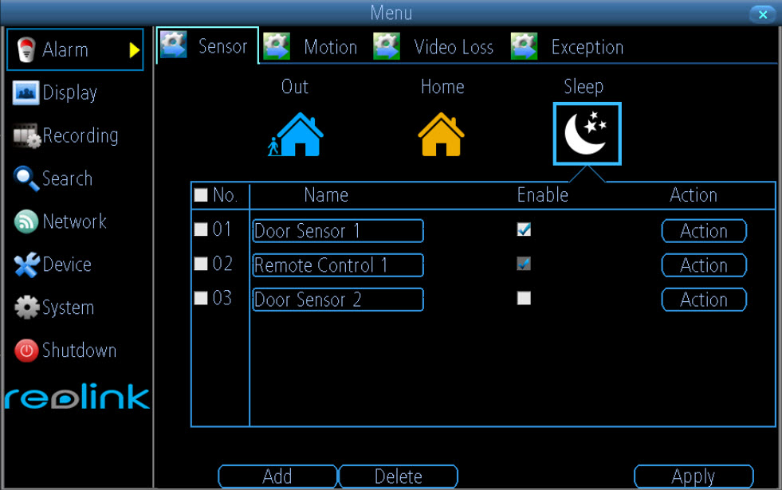This screenshot has width=782, height=490.
Task: Edit the Remote Control 1 name field
Action: (x=338, y=265)
